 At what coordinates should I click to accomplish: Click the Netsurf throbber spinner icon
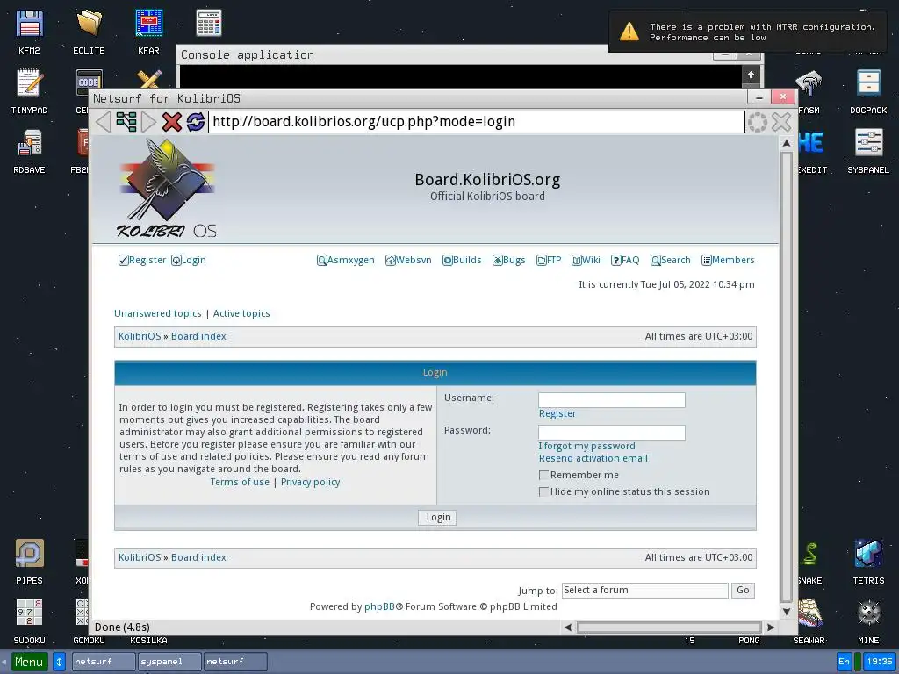point(758,122)
